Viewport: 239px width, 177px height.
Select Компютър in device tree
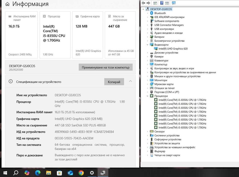tap(161, 65)
